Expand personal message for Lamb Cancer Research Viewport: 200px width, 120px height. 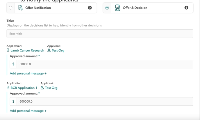(28, 73)
